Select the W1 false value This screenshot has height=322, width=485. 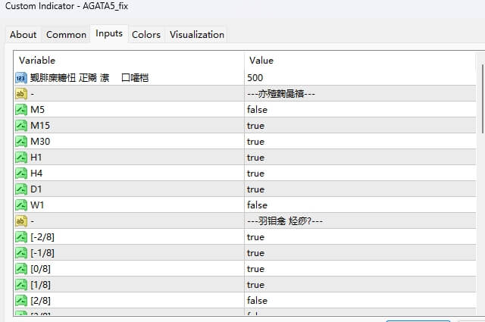360,205
